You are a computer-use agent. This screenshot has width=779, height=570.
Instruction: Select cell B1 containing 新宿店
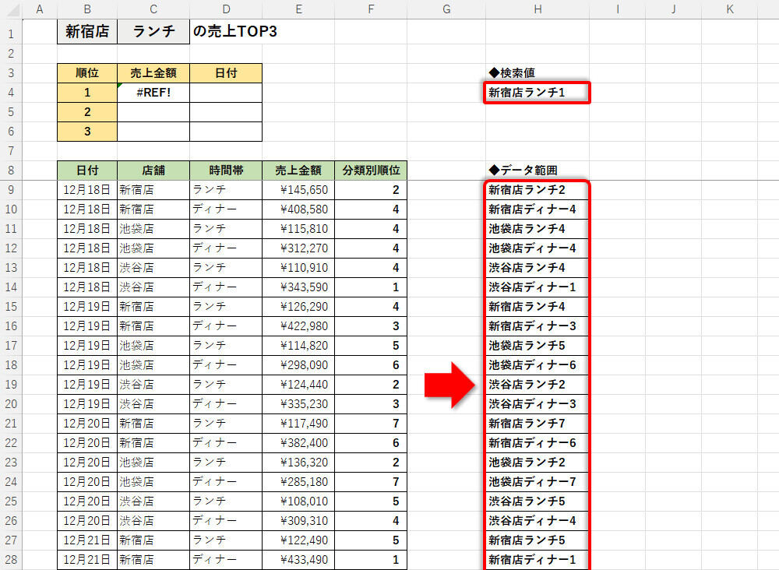[x=87, y=31]
